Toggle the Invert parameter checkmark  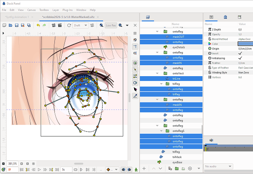click(240, 53)
